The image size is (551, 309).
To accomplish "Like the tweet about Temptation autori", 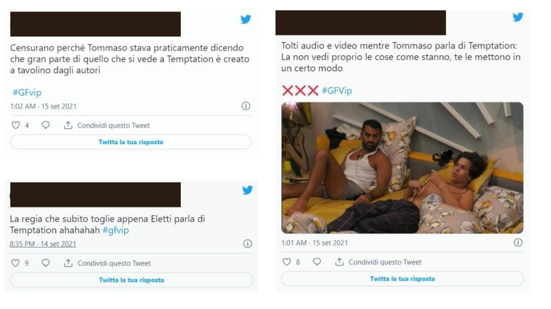I will 16,126.
